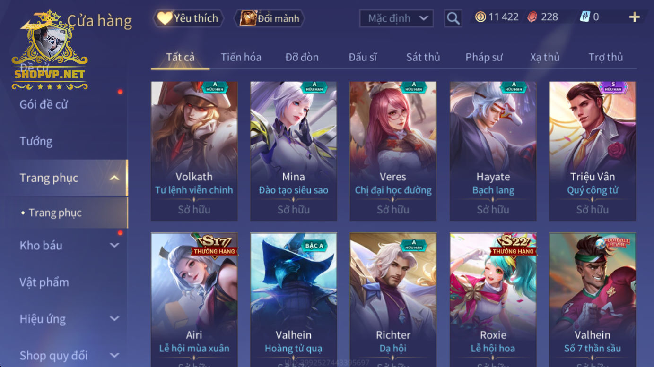The image size is (654, 367).
Task: Open Đổi mảnh chest button
Action: click(x=270, y=18)
